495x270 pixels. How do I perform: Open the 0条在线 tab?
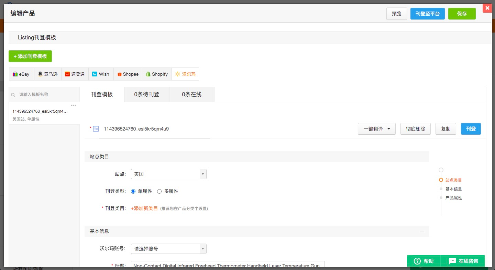click(x=192, y=95)
